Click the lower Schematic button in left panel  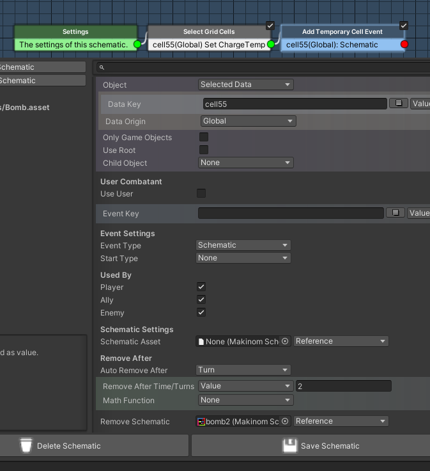[x=43, y=81]
